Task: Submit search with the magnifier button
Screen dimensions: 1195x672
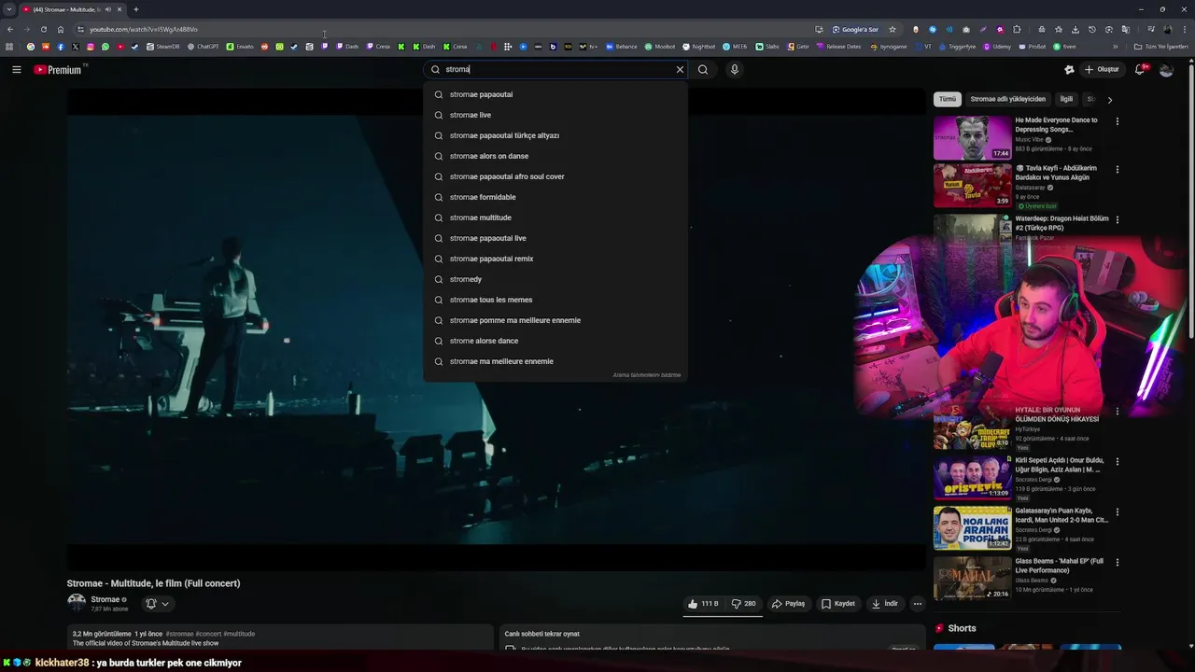Action: [703, 69]
